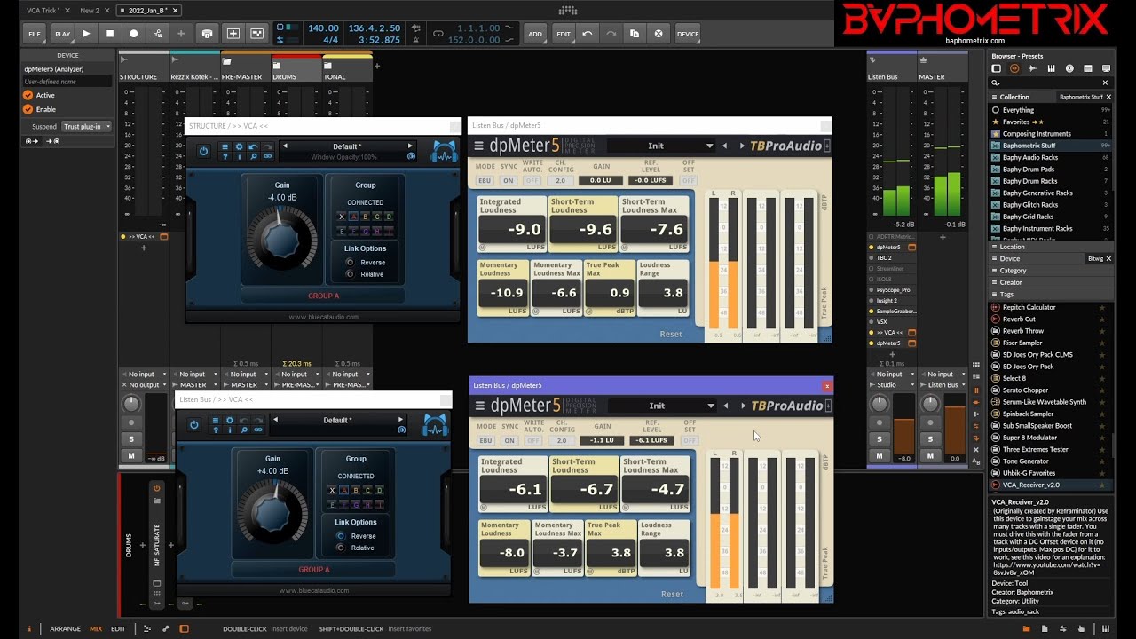Mute the Listen Bus track
The width and height of the screenshot is (1136, 639).
[x=880, y=456]
